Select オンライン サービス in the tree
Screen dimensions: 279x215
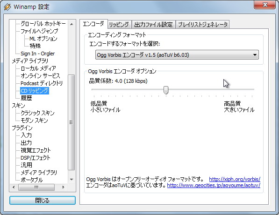point(40,76)
